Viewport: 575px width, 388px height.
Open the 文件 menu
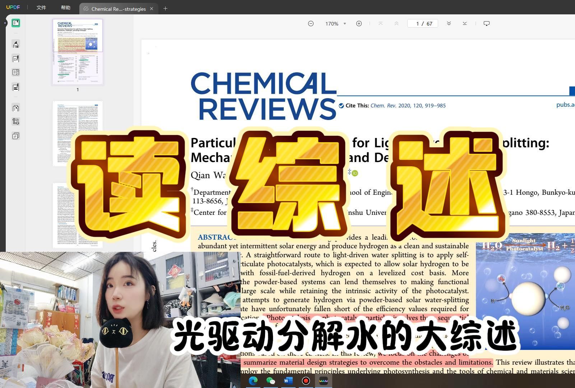41,8
